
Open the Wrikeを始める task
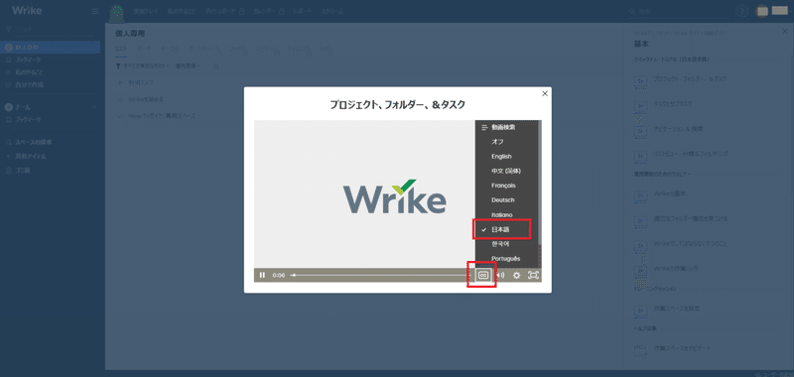pos(145,98)
